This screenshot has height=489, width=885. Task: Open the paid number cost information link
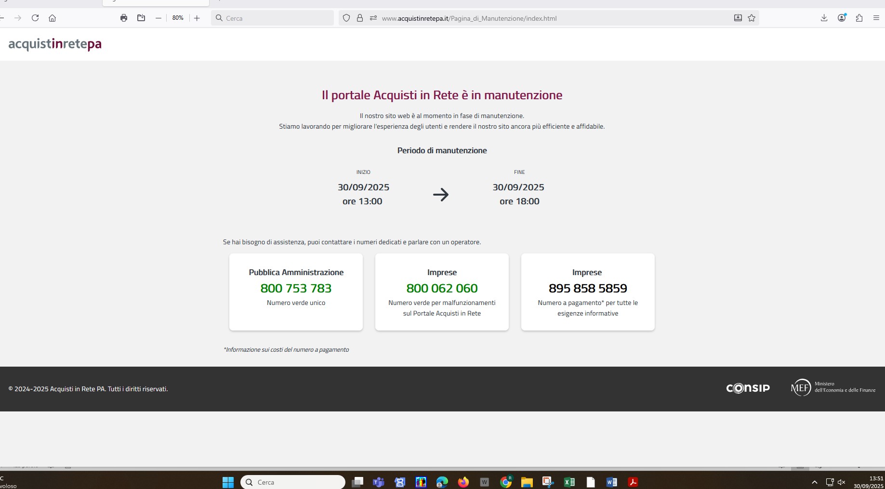pyautogui.click(x=286, y=350)
